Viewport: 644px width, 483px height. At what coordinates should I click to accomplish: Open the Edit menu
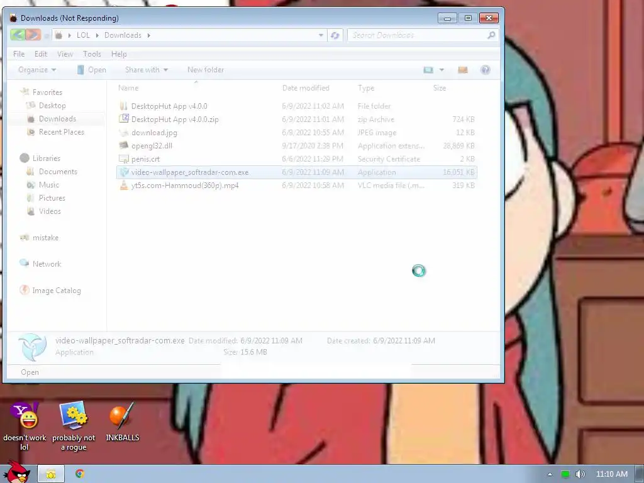(41, 54)
